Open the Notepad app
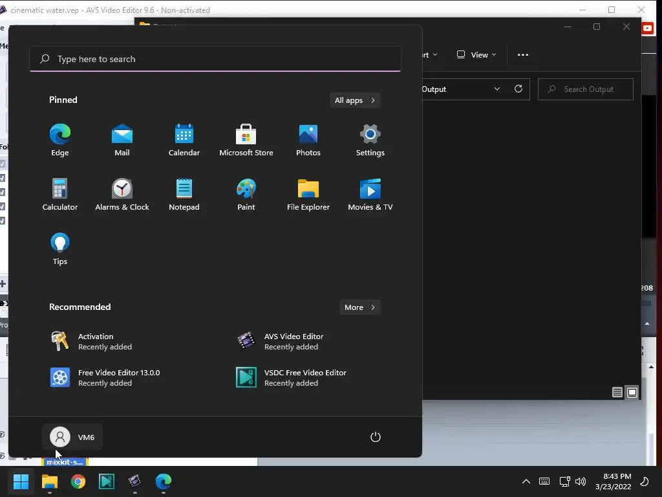The image size is (662, 497). coord(184,194)
